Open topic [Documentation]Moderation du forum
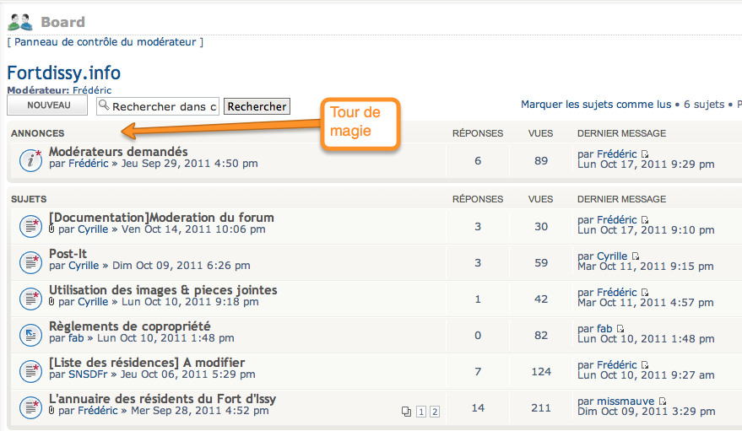Viewport: 742px width, 431px height. [x=161, y=218]
